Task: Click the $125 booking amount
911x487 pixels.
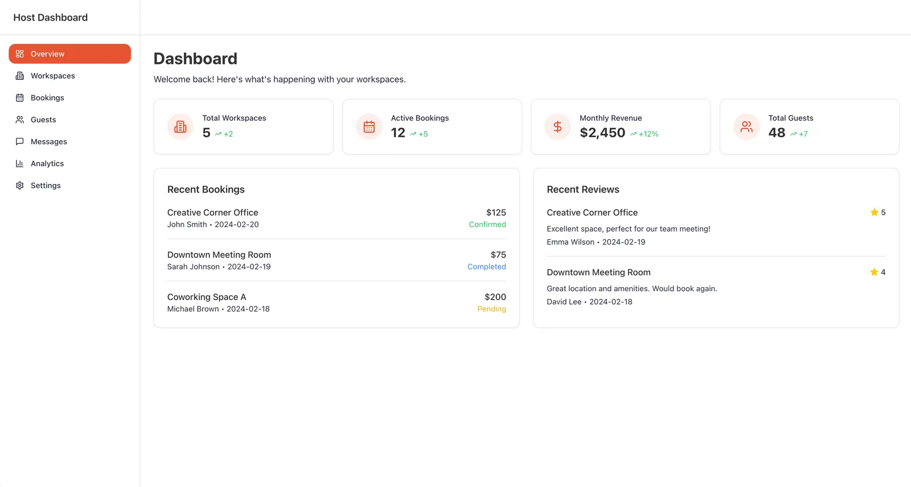Action: pos(496,212)
